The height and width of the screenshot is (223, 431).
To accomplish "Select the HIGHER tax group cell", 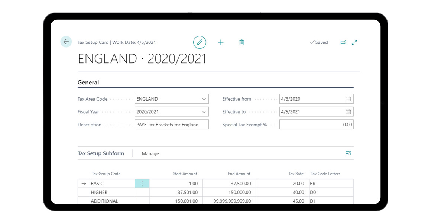I will [x=112, y=193].
